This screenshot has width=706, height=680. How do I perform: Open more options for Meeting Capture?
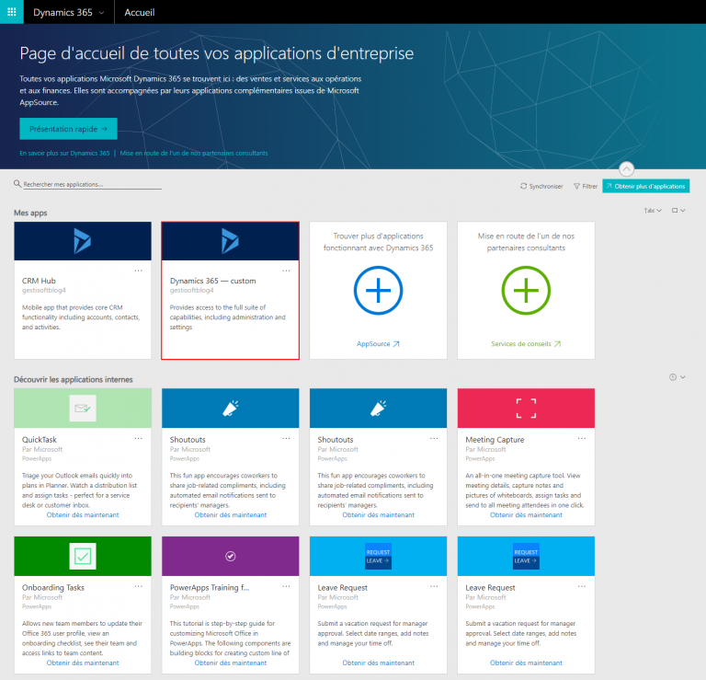pyautogui.click(x=582, y=439)
